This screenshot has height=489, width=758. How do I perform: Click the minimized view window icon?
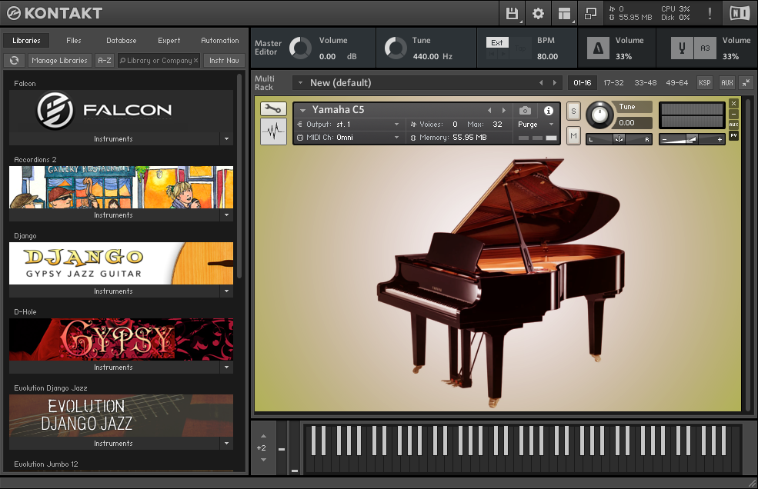pos(590,14)
